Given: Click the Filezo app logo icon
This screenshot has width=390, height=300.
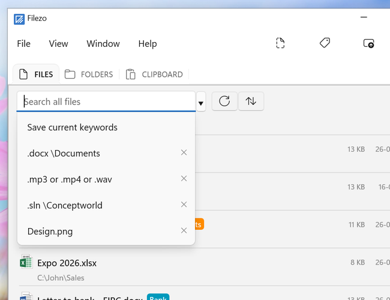Looking at the screenshot, I should tap(19, 19).
